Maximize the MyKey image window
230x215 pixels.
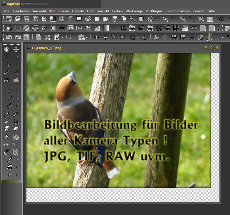211,48
